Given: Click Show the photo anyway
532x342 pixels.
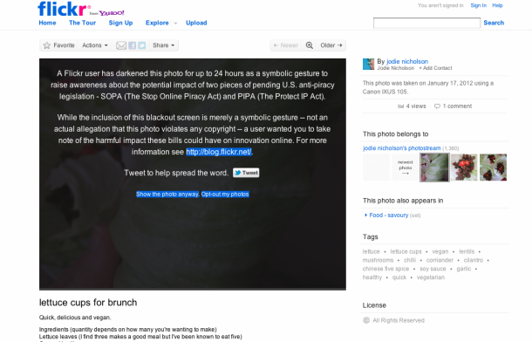Looking at the screenshot, I should 167,194.
